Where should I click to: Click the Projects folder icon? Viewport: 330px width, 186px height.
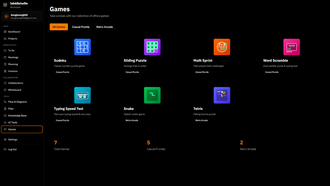tap(5, 39)
